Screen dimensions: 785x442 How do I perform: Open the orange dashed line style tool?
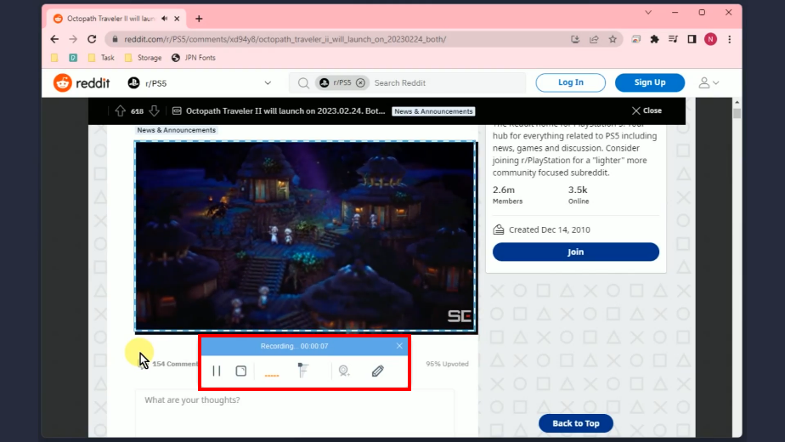[271, 373]
